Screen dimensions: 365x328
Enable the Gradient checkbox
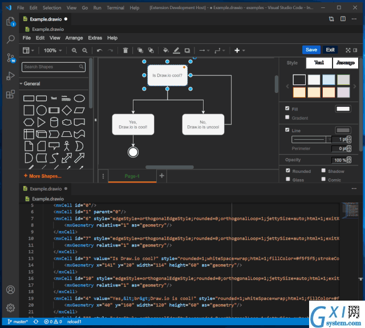[x=287, y=118]
